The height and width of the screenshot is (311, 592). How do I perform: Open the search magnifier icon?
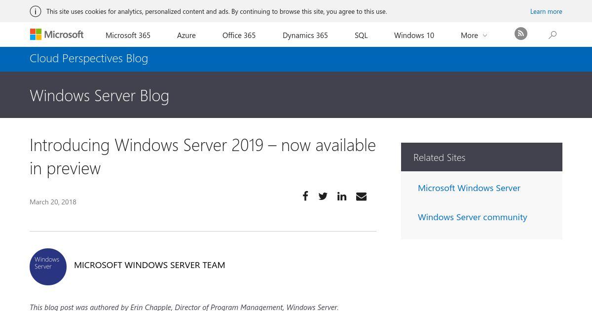[553, 35]
